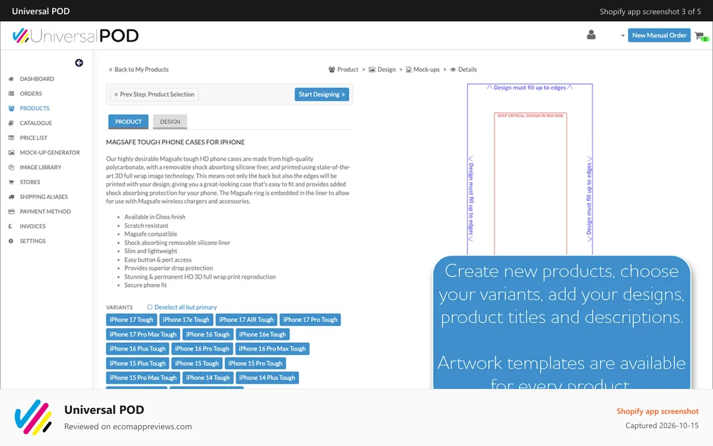This screenshot has height=446, width=713.
Task: Click the Settings gear icon
Action: tap(11, 241)
